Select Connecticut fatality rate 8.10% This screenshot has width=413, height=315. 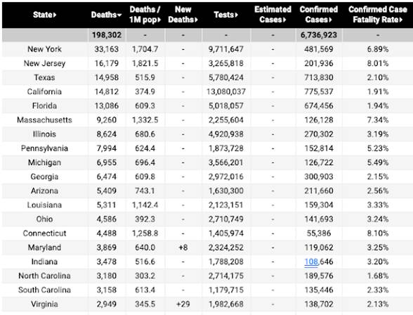pyautogui.click(x=378, y=233)
